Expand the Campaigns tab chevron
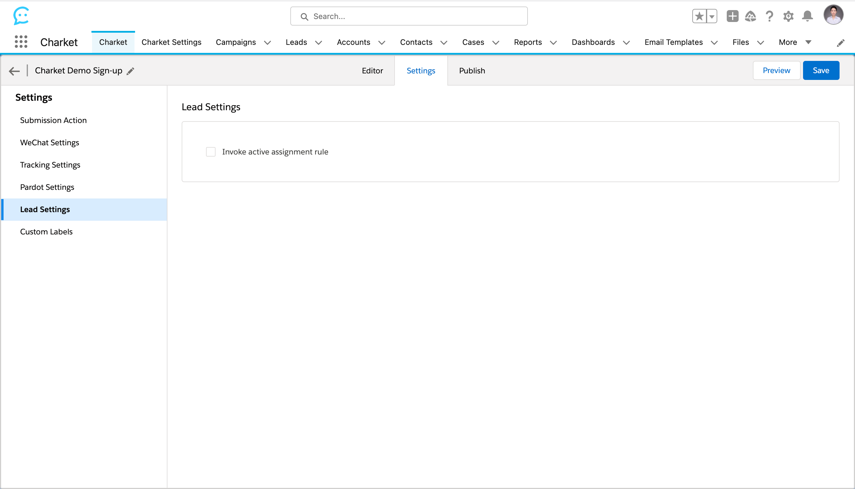Screen dimensions: 855x489 click(267, 43)
